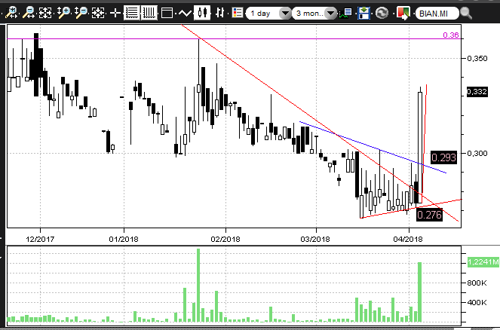Click the 02/2018 date axis label
This screenshot has height=330, width=500.
[225, 239]
